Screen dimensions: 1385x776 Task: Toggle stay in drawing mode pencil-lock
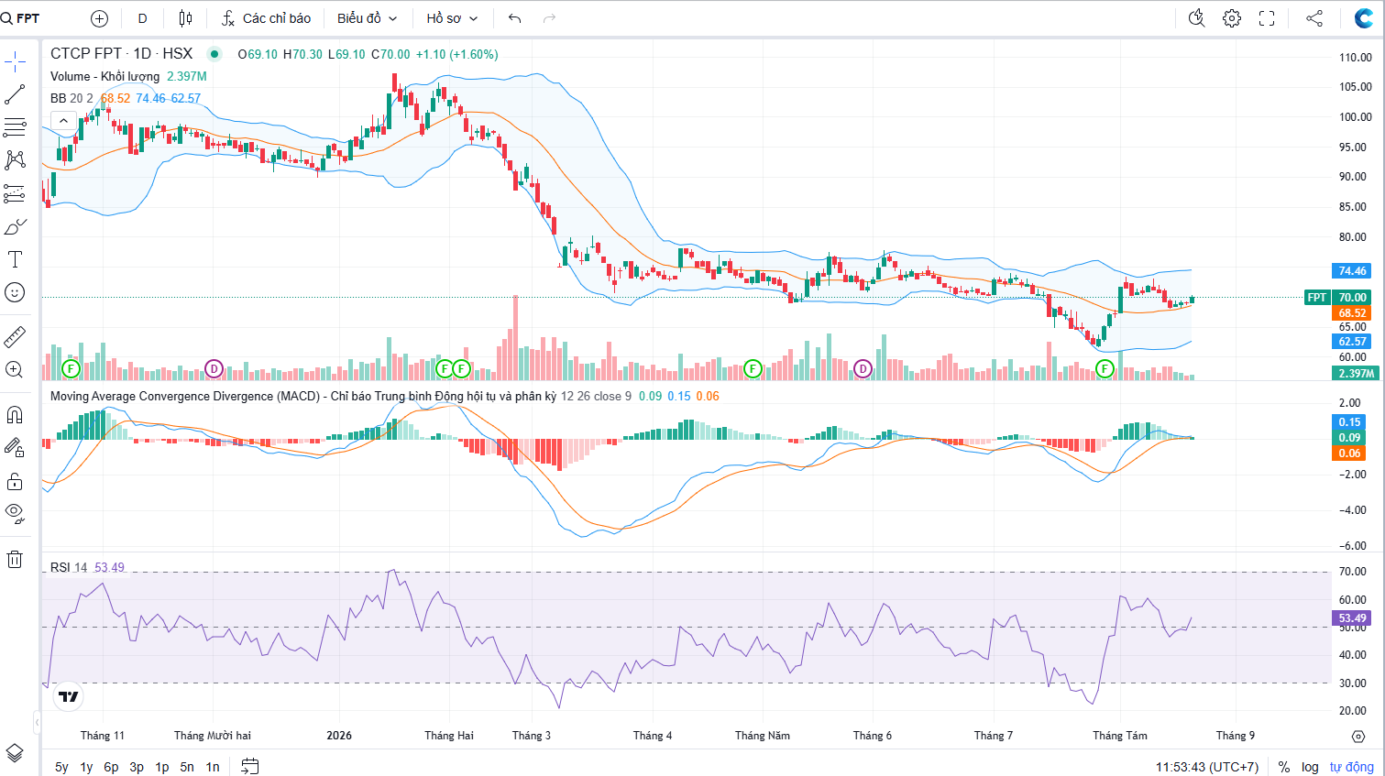tap(15, 448)
